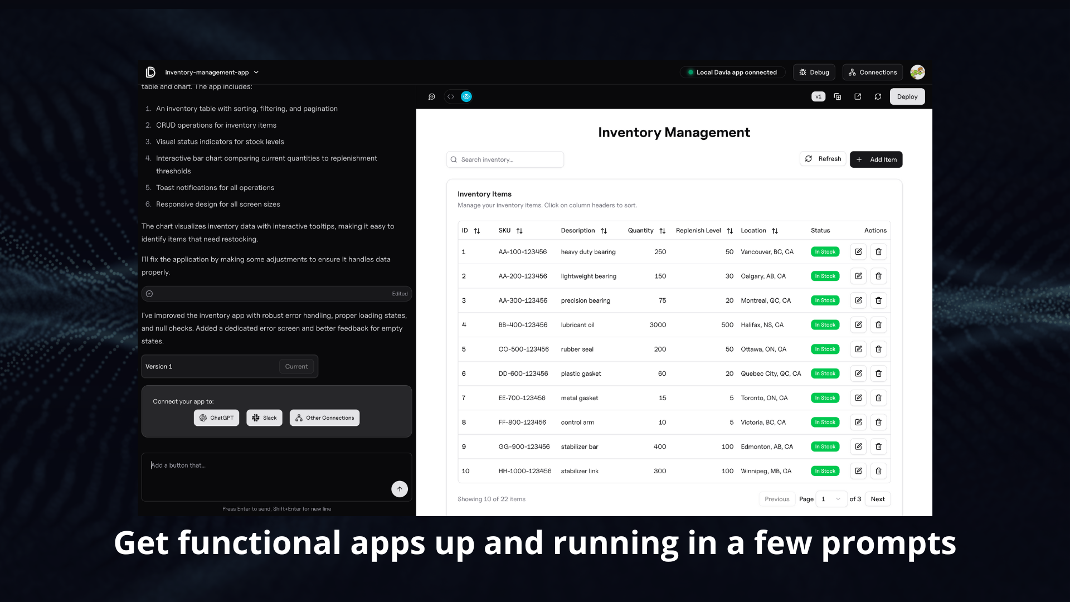Select SKU HH-1000-123456 cell
Screen dimensions: 1070x602
click(524, 471)
